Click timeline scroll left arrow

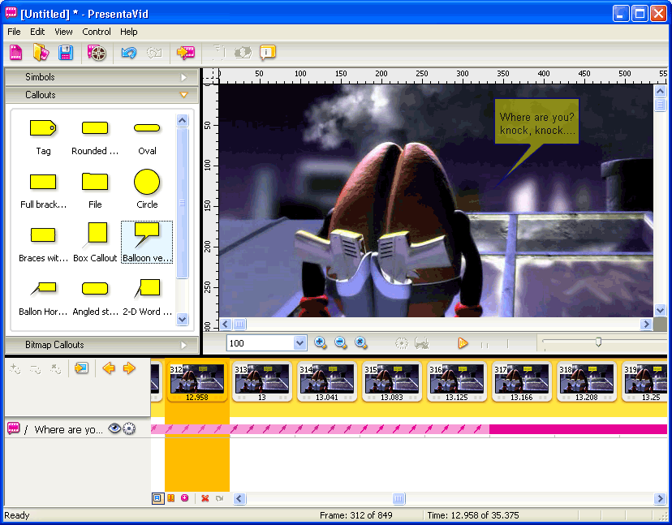[x=239, y=498]
